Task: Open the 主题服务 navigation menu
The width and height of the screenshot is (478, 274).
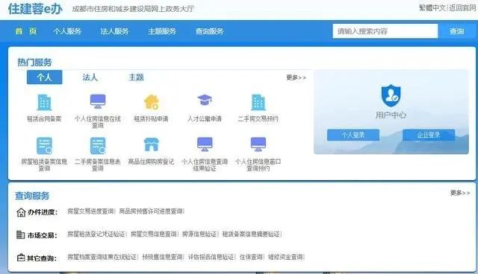Action: pos(162,31)
